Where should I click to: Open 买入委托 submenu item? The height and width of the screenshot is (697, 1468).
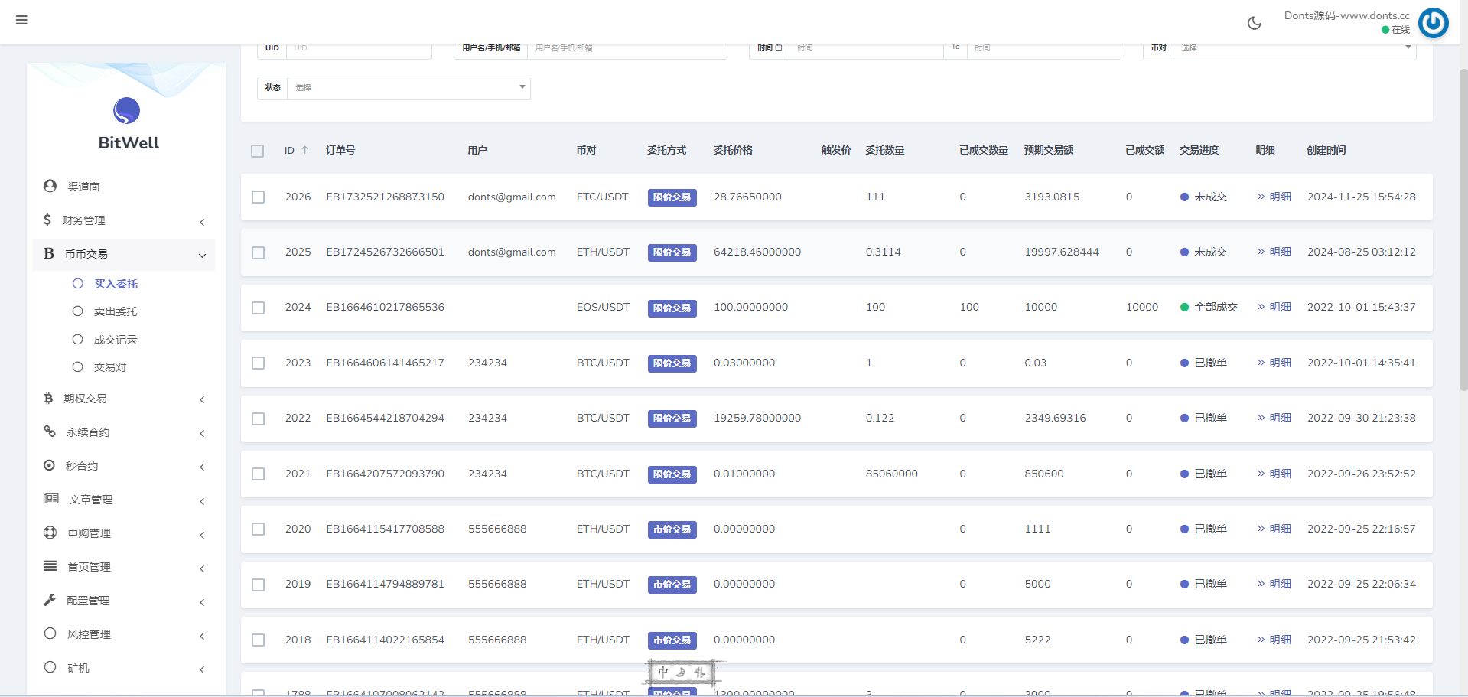tap(116, 284)
